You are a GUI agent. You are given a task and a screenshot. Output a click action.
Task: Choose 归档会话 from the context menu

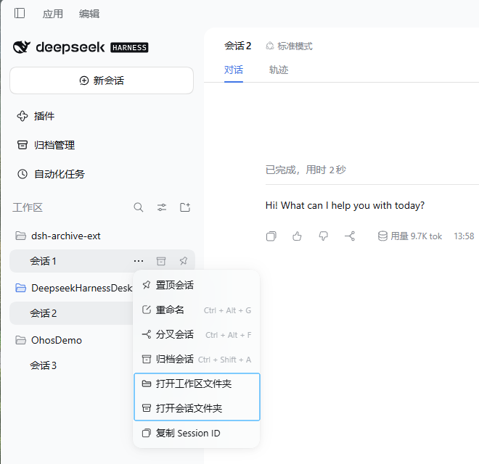pyautogui.click(x=197, y=360)
